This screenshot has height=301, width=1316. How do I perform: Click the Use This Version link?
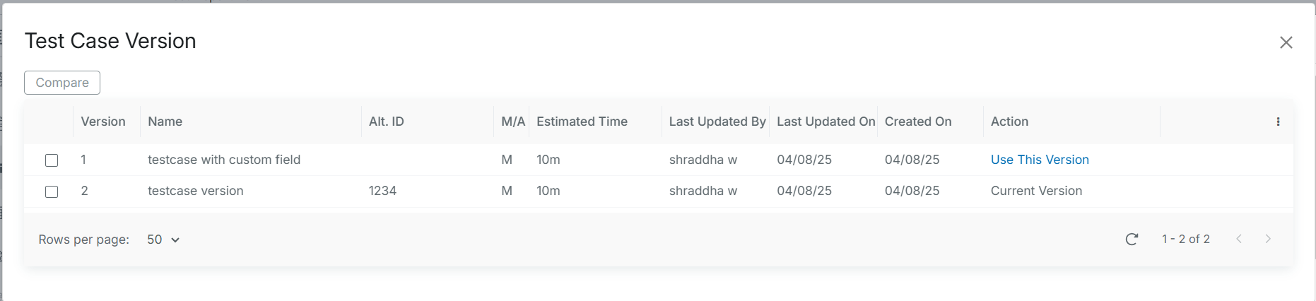(1040, 160)
